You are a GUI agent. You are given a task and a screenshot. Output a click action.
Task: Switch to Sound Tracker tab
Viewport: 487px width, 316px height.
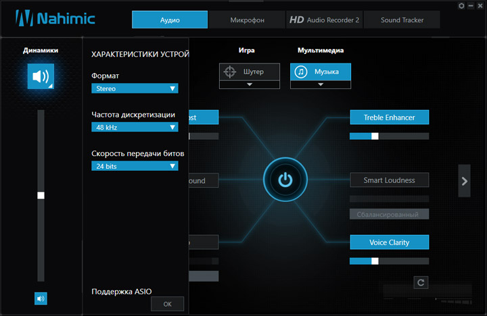tap(402, 20)
